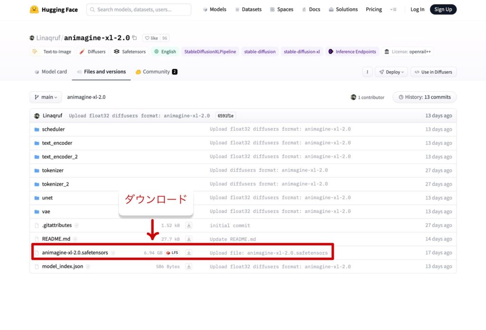Open the Community tab
The image size is (486, 330).
[x=156, y=72]
